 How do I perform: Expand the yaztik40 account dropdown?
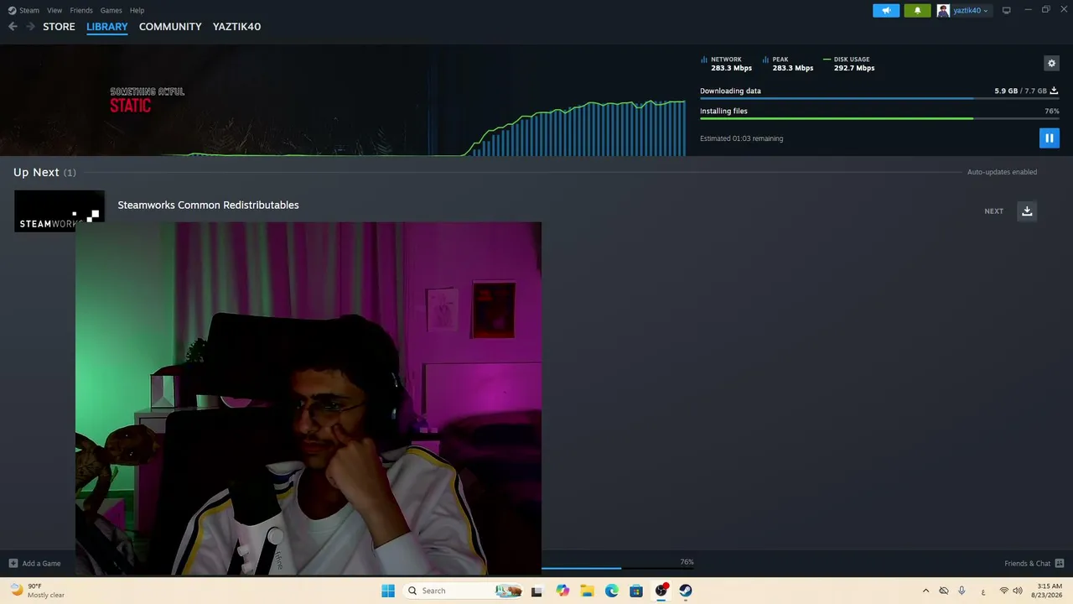tap(971, 10)
